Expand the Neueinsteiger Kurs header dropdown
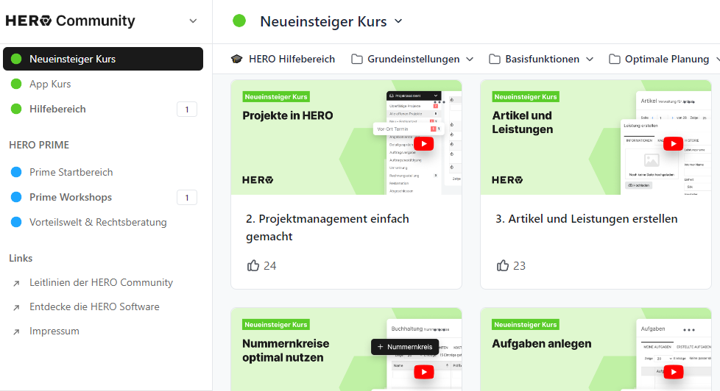 [398, 21]
